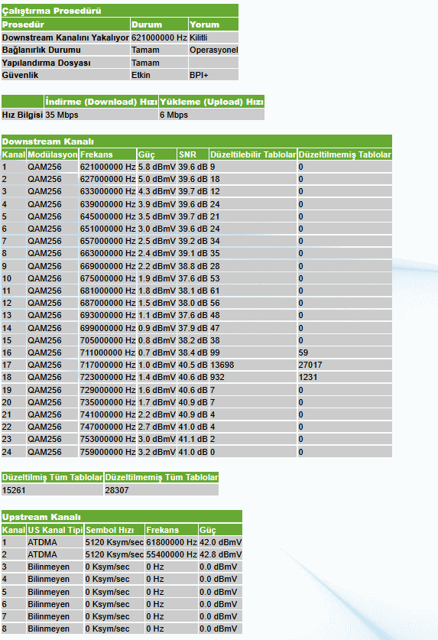Click the correctable count '13698' cell

(x=253, y=365)
